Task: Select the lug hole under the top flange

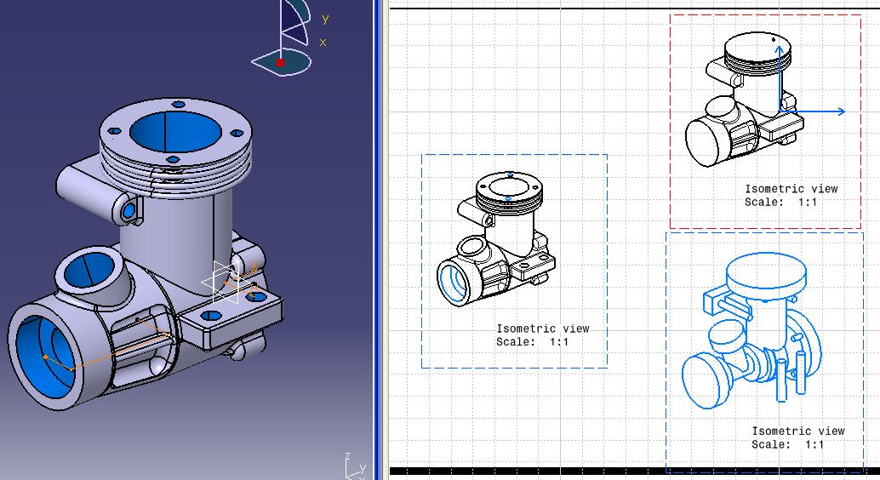Action: [x=129, y=210]
